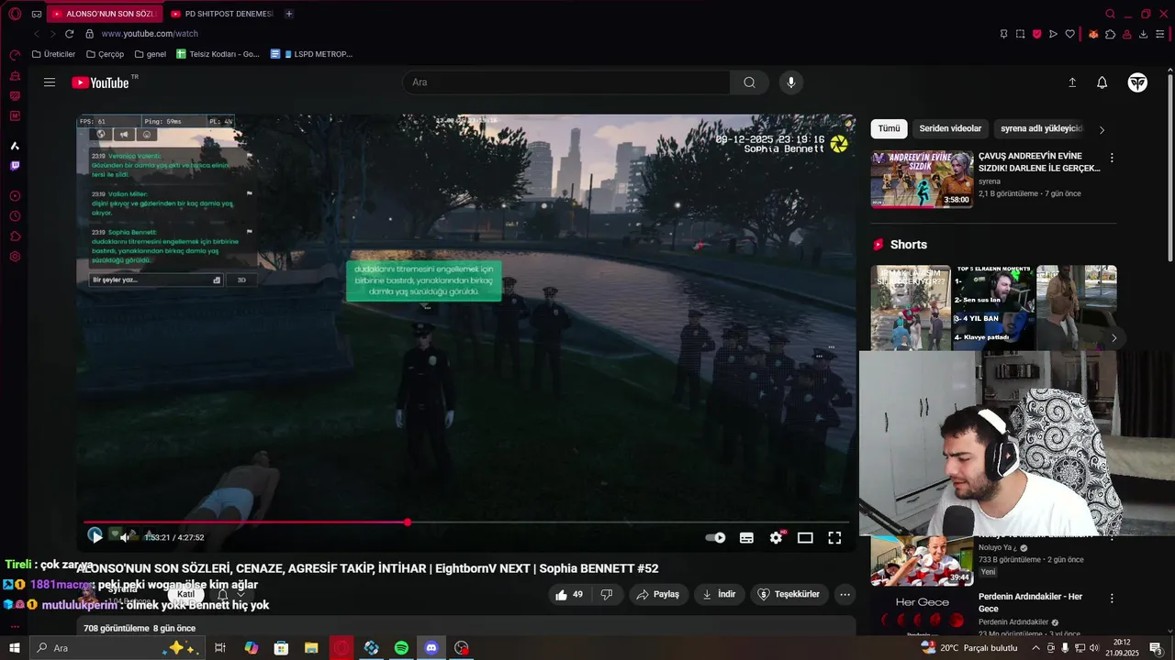Select syrena adlı yükleyici chip

(1042, 128)
